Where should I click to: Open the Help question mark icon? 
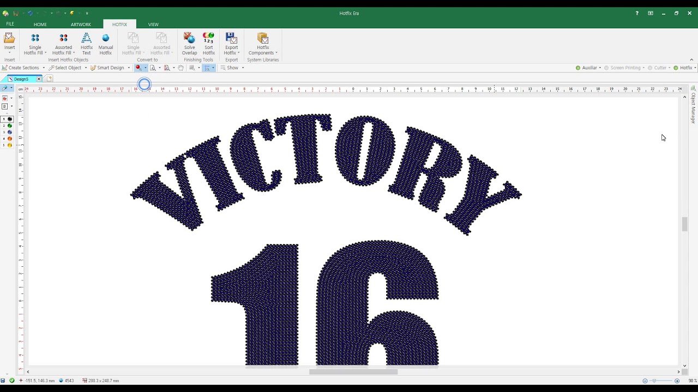click(x=637, y=13)
